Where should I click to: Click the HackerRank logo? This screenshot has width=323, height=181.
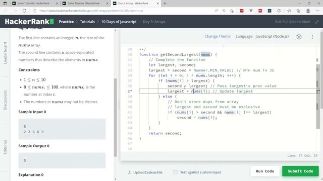coord(29,22)
